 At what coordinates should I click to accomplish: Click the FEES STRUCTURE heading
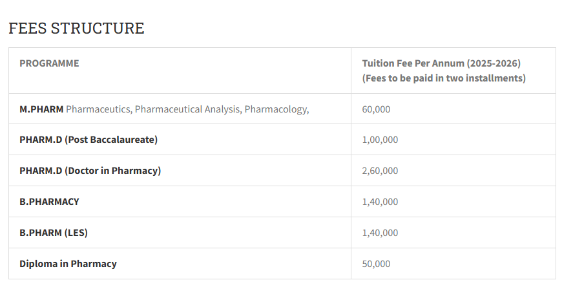tap(76, 28)
